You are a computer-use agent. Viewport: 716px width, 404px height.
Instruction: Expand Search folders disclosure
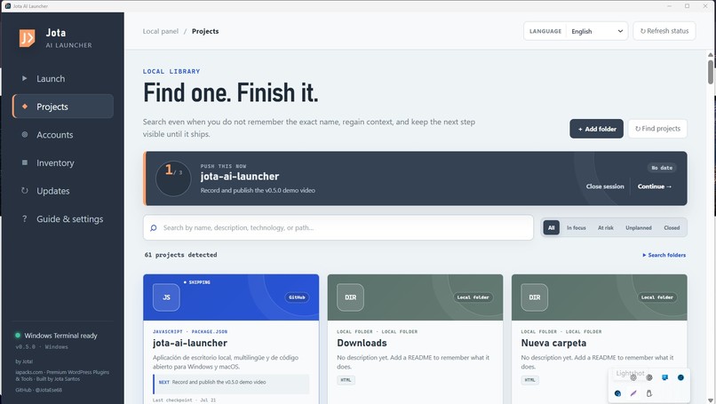tap(664, 255)
